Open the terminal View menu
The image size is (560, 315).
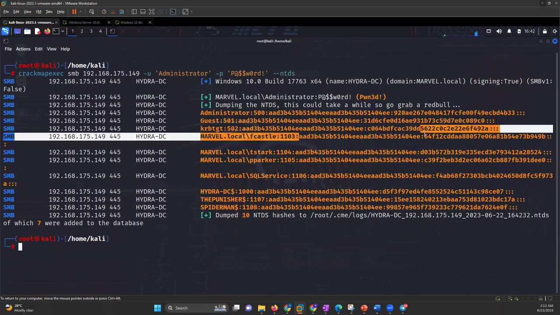52,49
